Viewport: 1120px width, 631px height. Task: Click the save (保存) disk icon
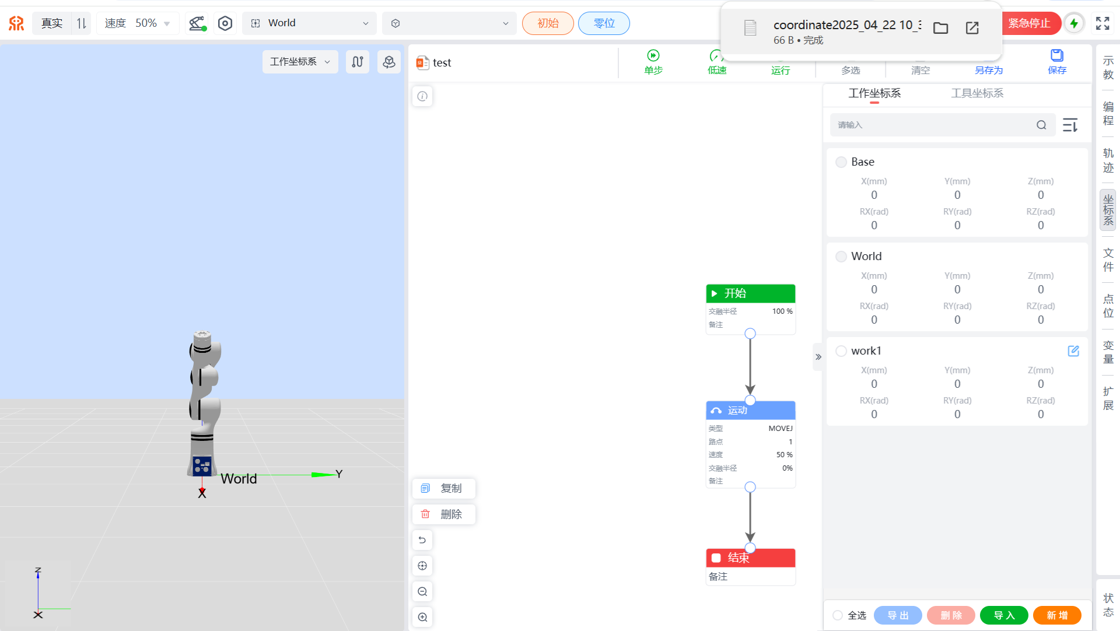[x=1056, y=55]
